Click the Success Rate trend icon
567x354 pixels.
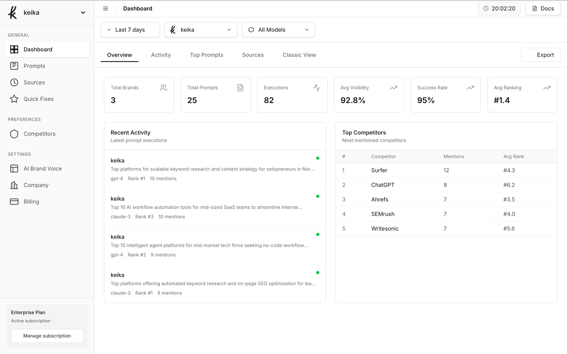point(470,88)
